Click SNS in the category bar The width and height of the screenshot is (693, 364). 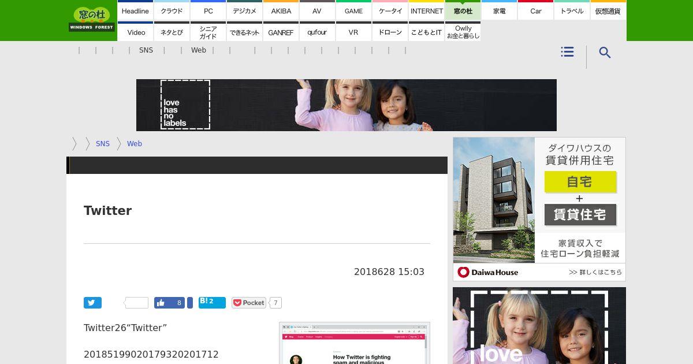146,50
